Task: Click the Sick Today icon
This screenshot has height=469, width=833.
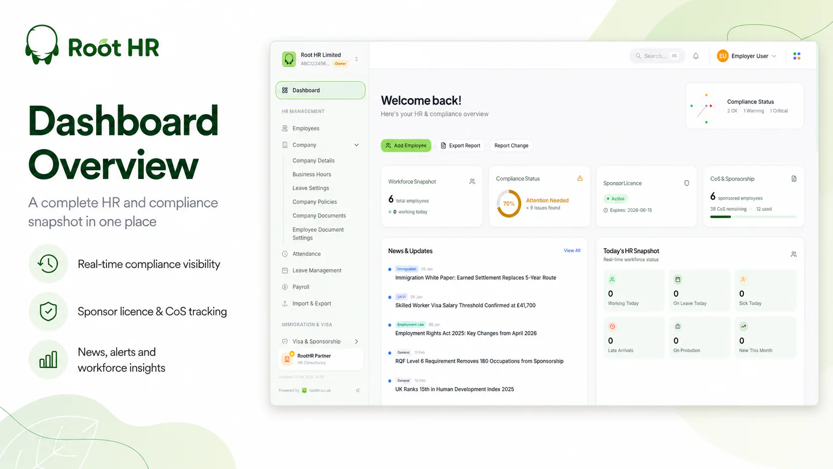Action: pos(743,280)
